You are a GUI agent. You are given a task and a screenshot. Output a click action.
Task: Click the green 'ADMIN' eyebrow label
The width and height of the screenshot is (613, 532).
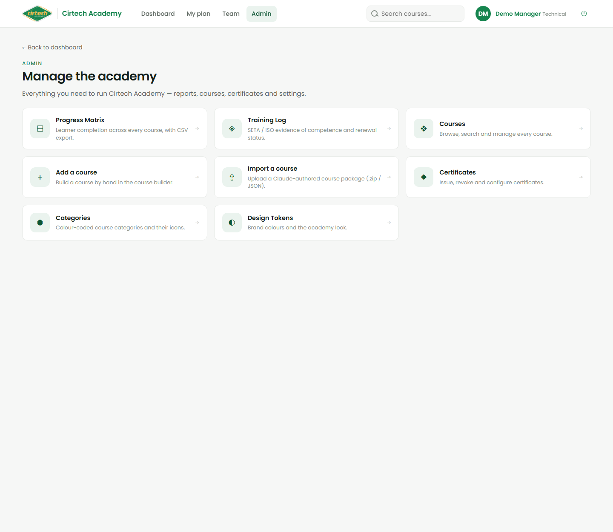pos(32,63)
